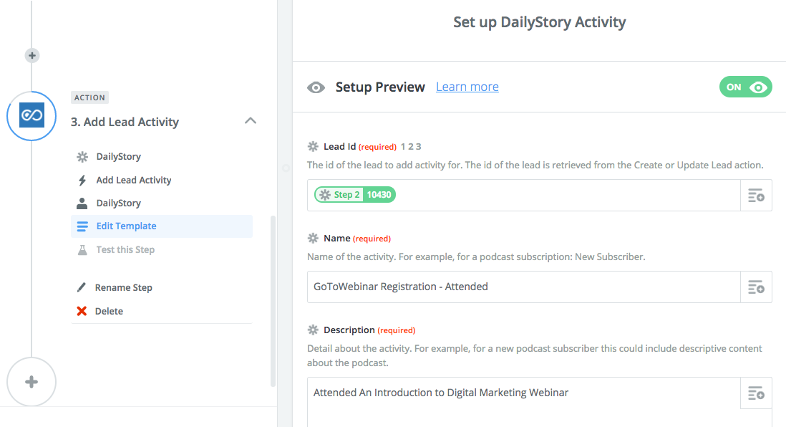Click the Step 2 10430 field pill
Image resolution: width=786 pixels, height=427 pixels.
(355, 195)
